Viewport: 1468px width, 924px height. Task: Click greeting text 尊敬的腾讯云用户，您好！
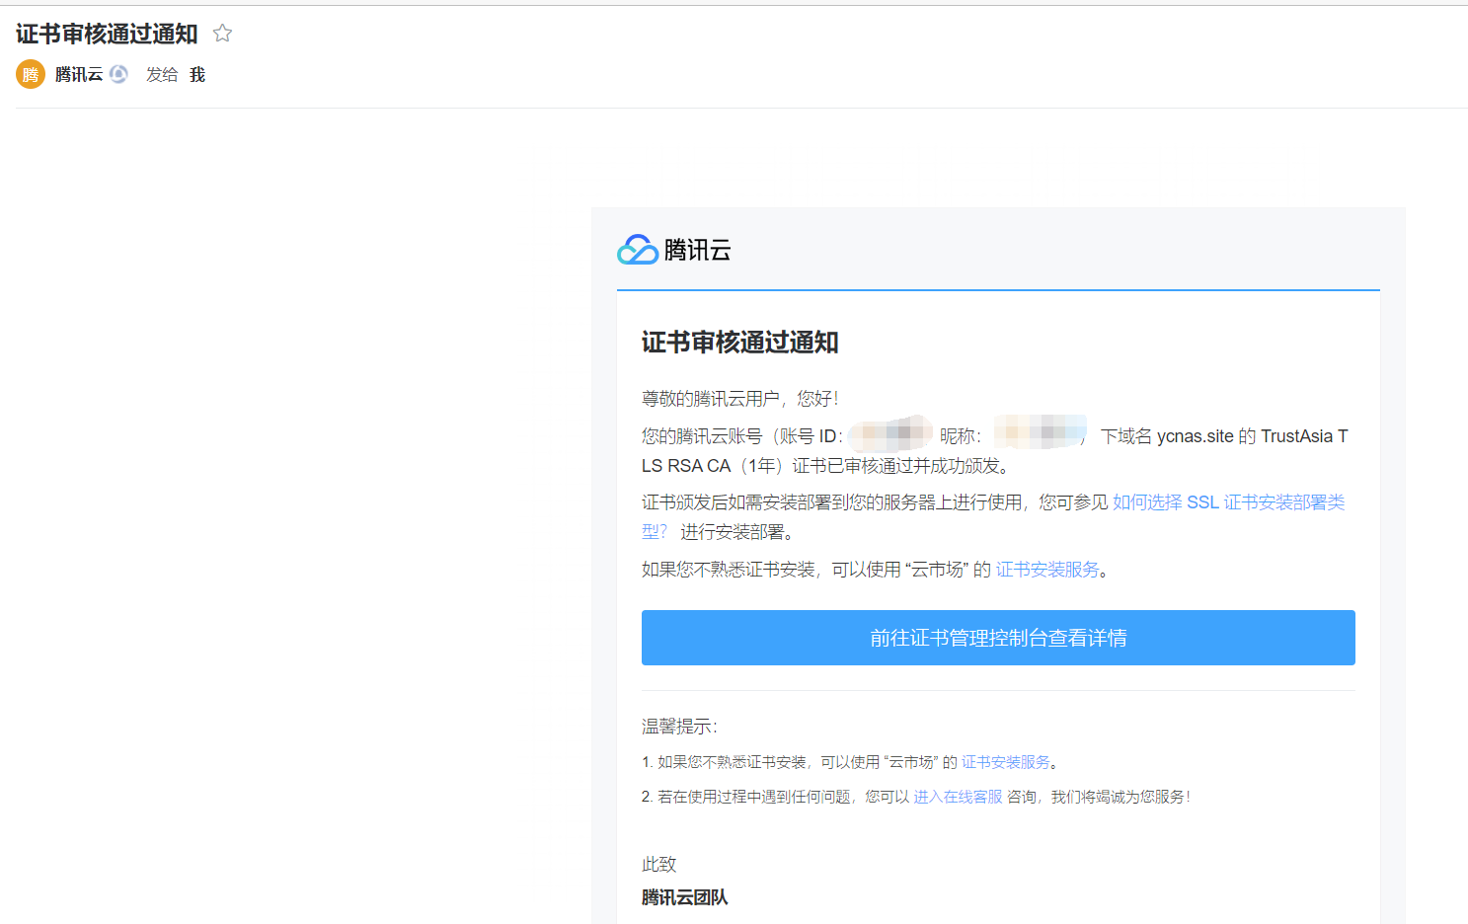(740, 399)
